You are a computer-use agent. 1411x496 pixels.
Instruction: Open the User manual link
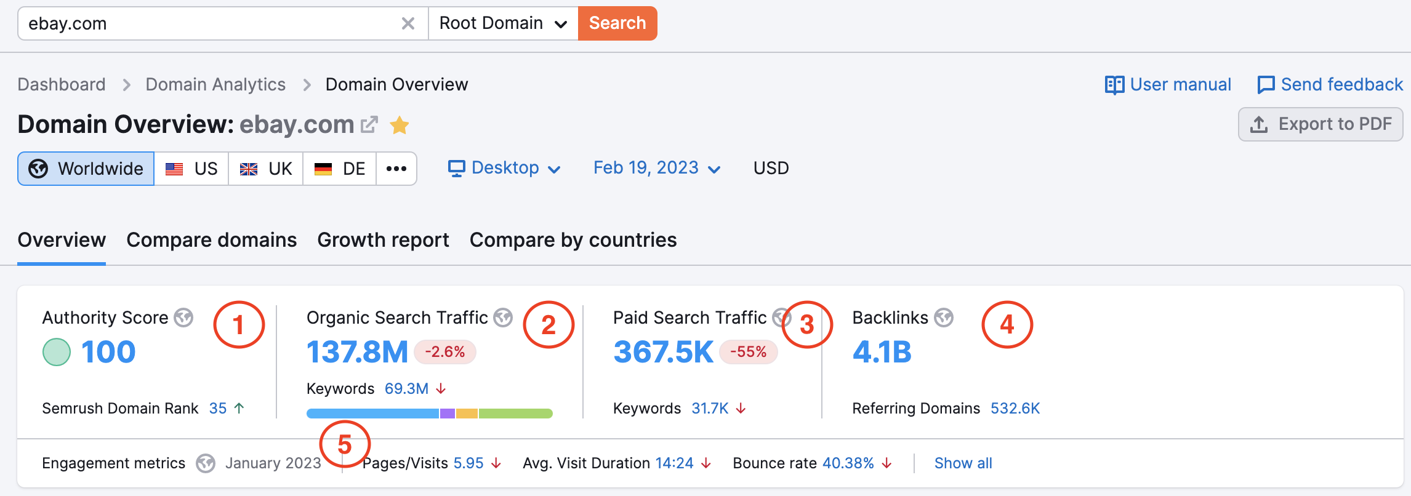(x=1168, y=84)
